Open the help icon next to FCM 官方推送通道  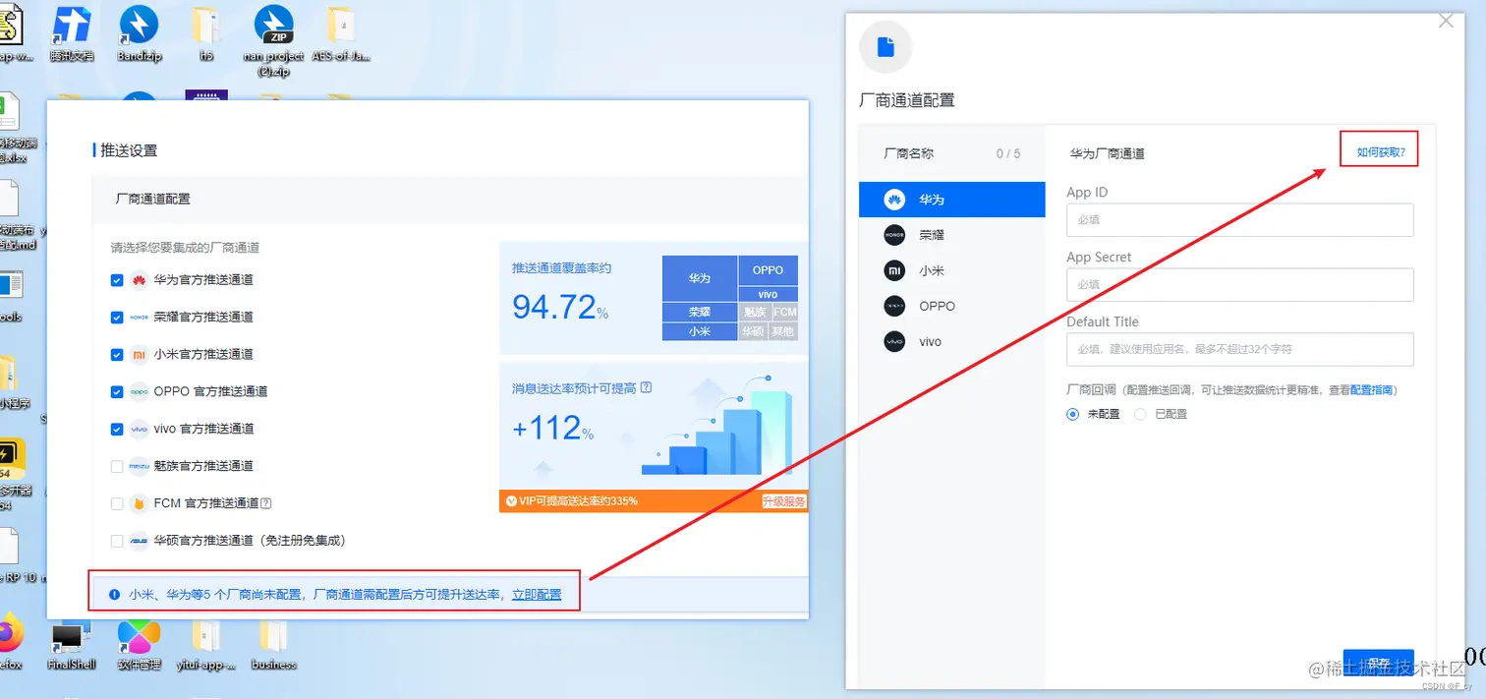265,503
